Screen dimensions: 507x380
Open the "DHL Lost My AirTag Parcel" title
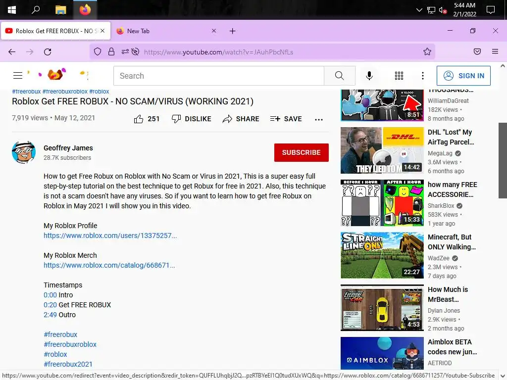click(x=451, y=138)
